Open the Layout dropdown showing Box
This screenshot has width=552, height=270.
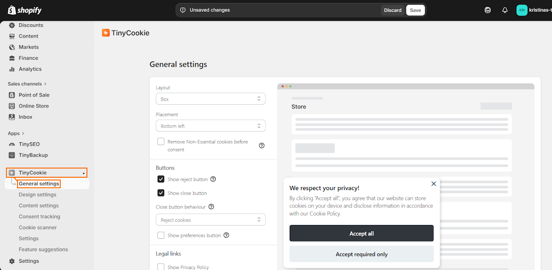point(210,98)
